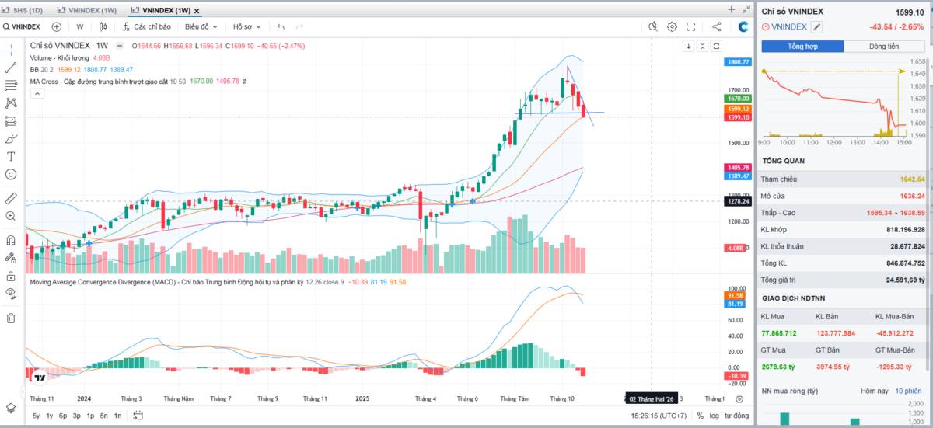Activate the magnet snap mode
The width and height of the screenshot is (933, 428).
[11, 240]
